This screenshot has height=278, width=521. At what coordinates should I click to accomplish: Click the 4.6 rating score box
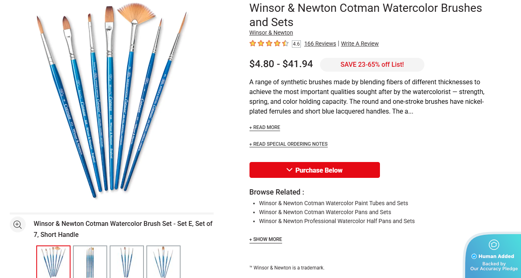296,44
